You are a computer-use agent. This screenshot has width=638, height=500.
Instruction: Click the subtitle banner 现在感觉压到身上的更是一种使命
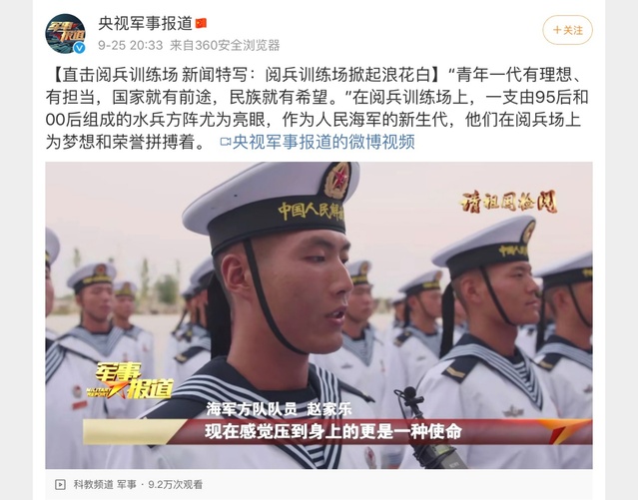(333, 432)
